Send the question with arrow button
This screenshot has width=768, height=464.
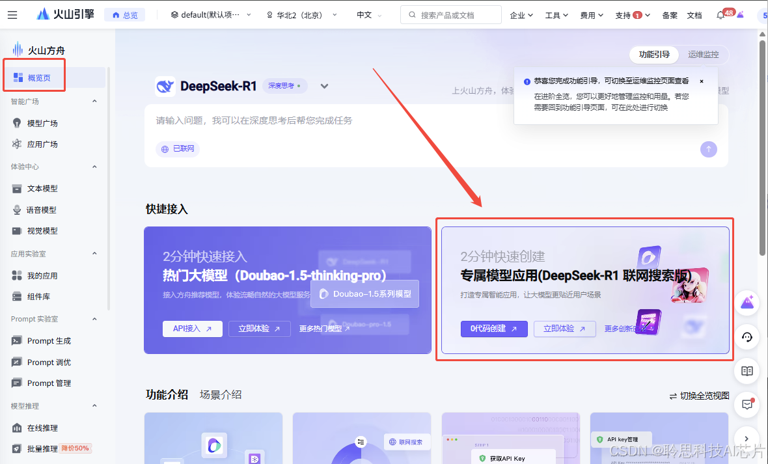(x=708, y=149)
